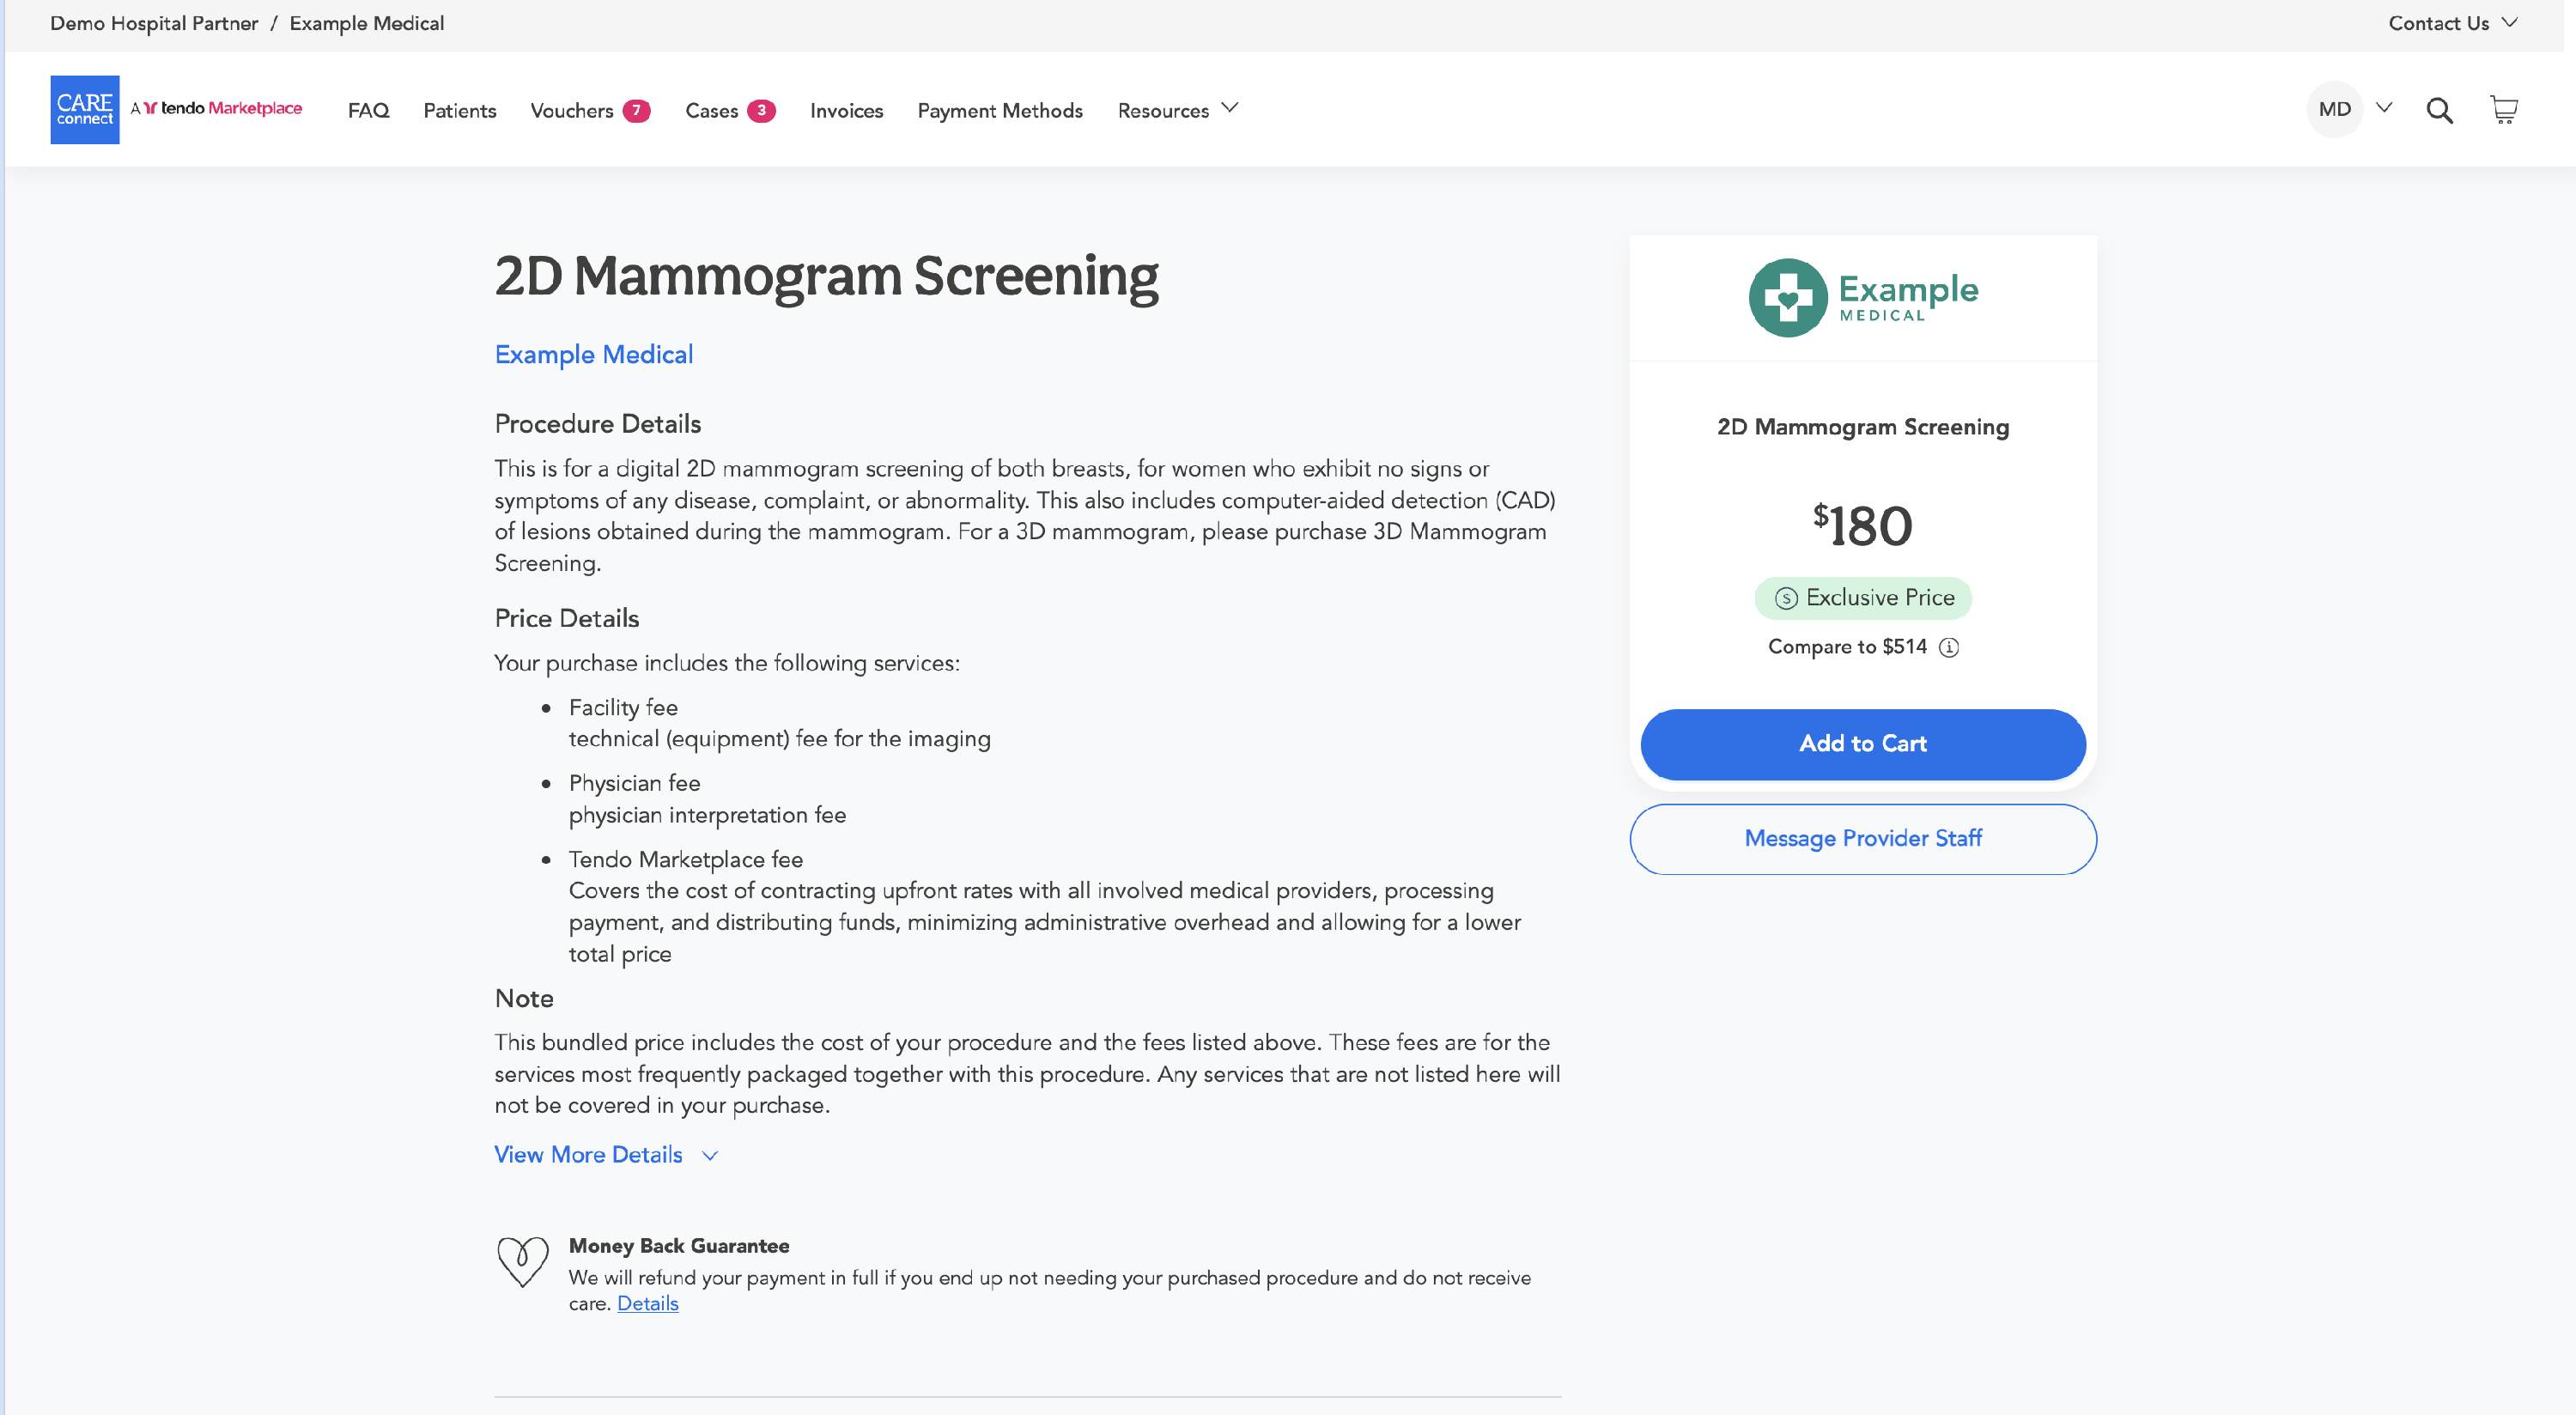Open the search magnifier icon

(x=2439, y=110)
